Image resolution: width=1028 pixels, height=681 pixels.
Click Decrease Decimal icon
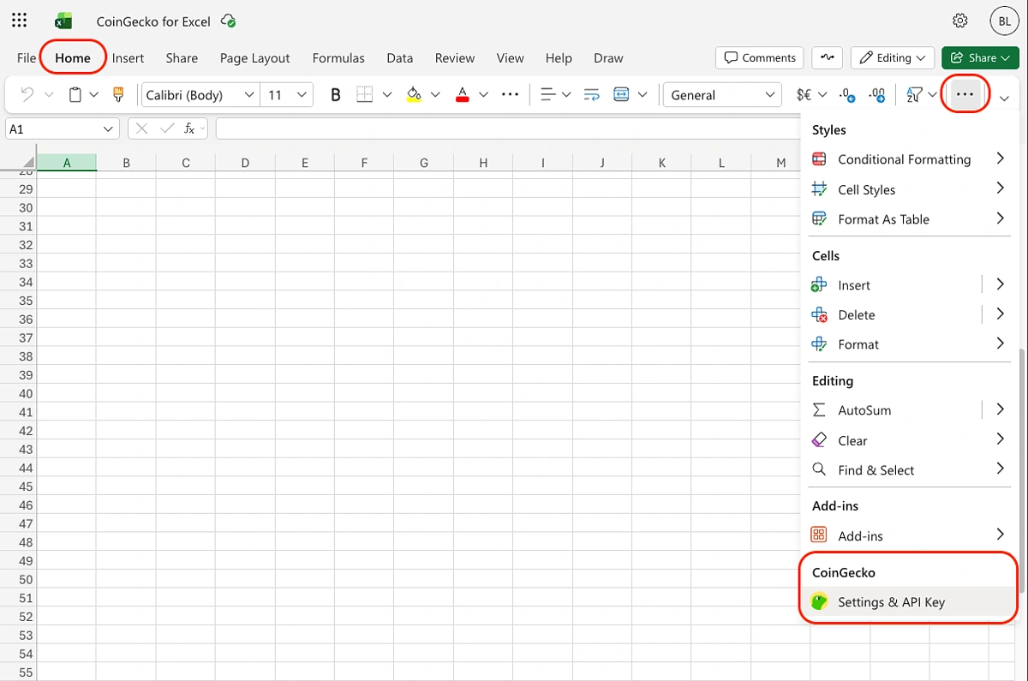tap(877, 94)
